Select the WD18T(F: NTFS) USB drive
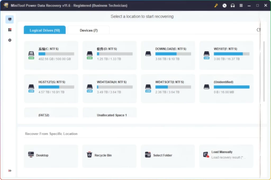The image size is (271, 180). point(226,55)
